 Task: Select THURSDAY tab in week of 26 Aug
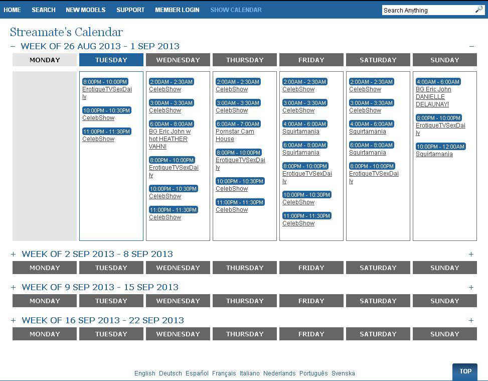tap(245, 60)
